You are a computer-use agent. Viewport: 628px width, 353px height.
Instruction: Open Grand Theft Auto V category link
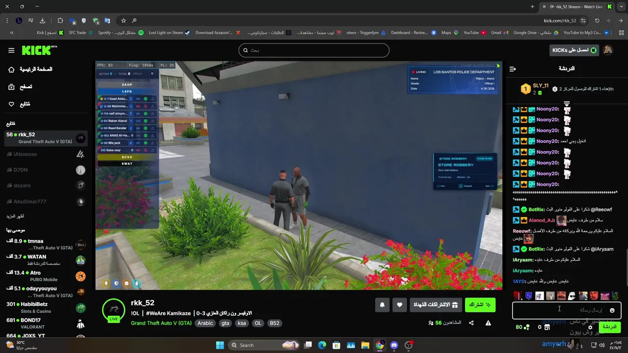161,323
